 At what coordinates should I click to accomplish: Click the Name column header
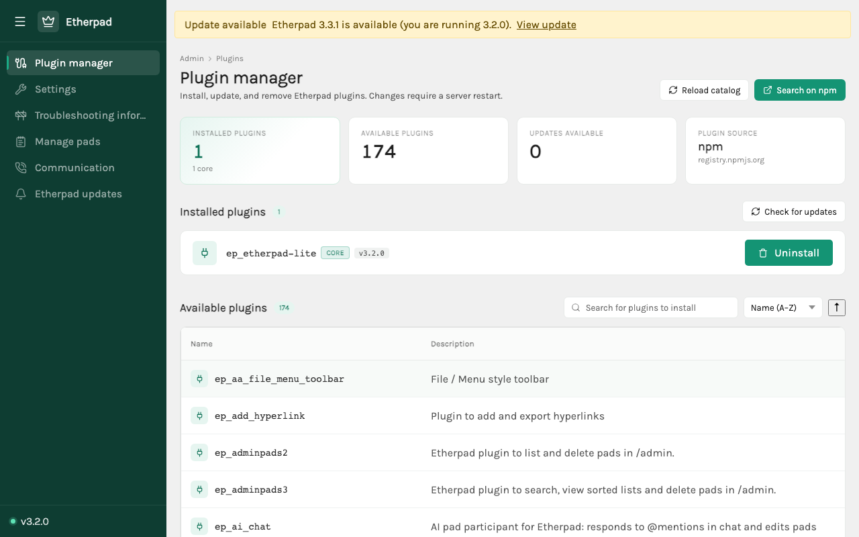tap(201, 344)
